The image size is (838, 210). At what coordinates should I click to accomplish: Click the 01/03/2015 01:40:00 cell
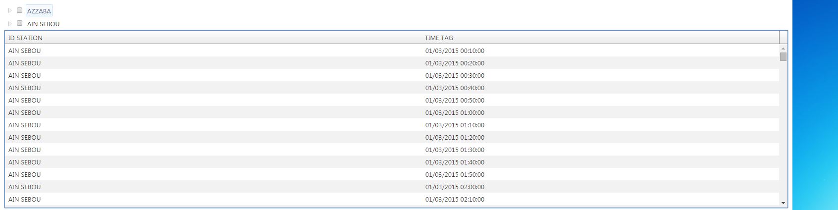(455, 162)
